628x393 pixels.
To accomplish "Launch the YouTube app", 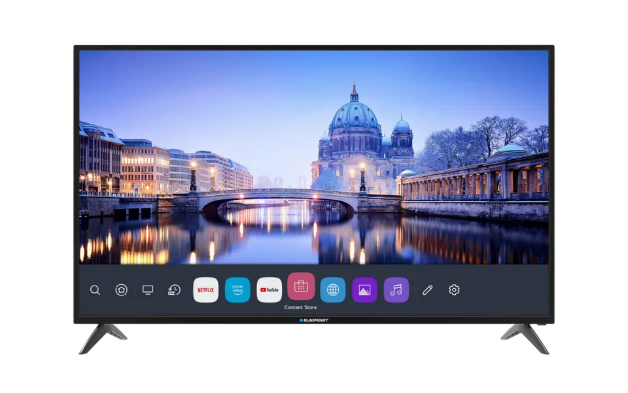I will point(269,290).
